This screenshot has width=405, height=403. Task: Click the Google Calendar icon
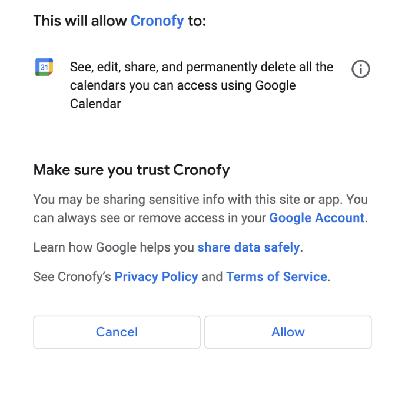(44, 67)
